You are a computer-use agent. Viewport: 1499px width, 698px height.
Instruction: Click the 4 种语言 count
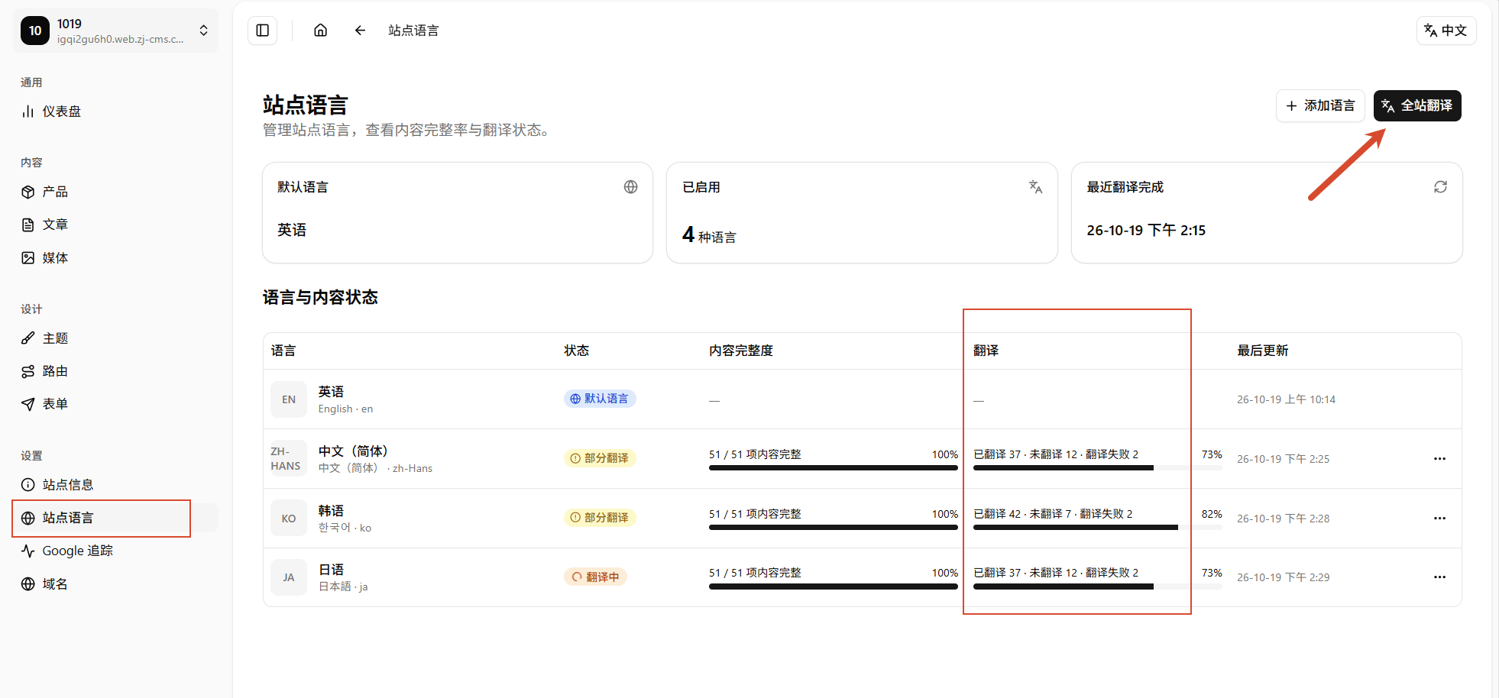coord(709,235)
